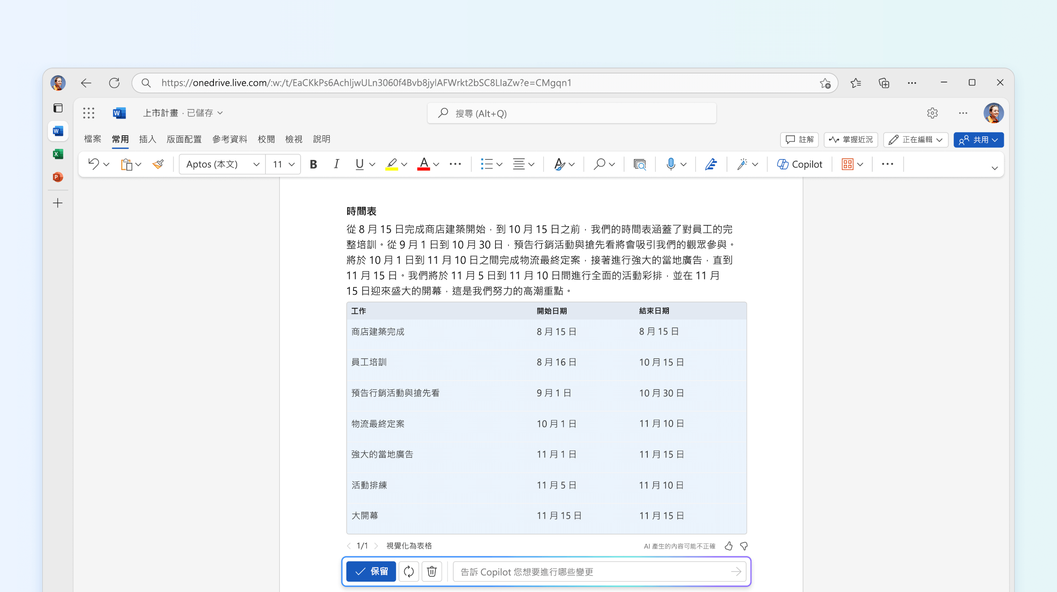This screenshot has width=1057, height=592.
Task: Discard Copilot result with trash icon
Action: [x=432, y=572]
